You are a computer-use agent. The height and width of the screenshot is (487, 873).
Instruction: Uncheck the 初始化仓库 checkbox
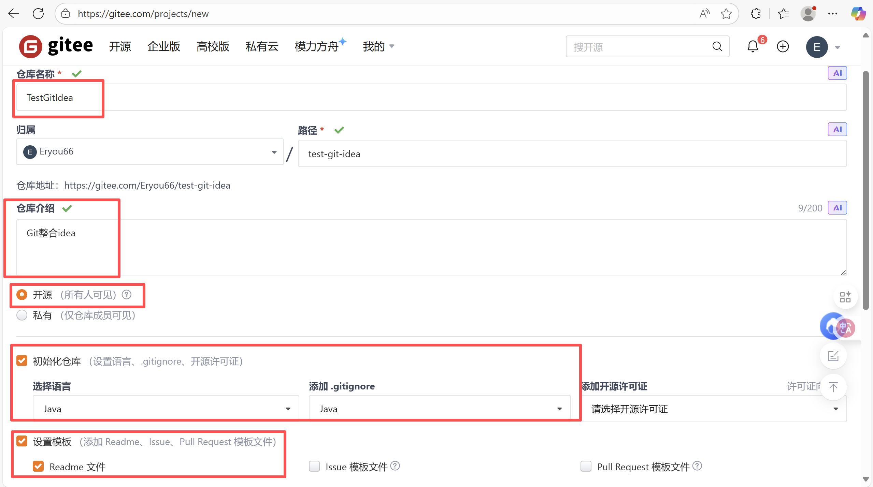pos(22,360)
